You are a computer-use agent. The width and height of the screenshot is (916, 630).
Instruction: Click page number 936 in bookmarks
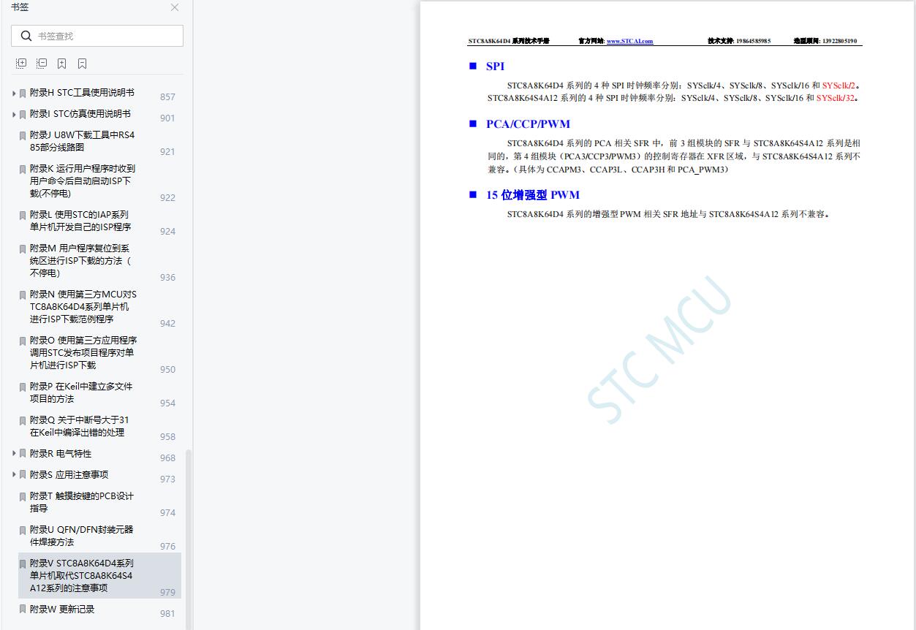point(167,277)
